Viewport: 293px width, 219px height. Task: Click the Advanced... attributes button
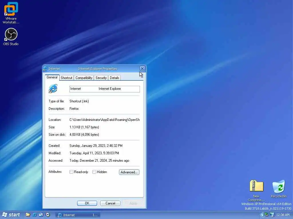[x=129, y=172]
